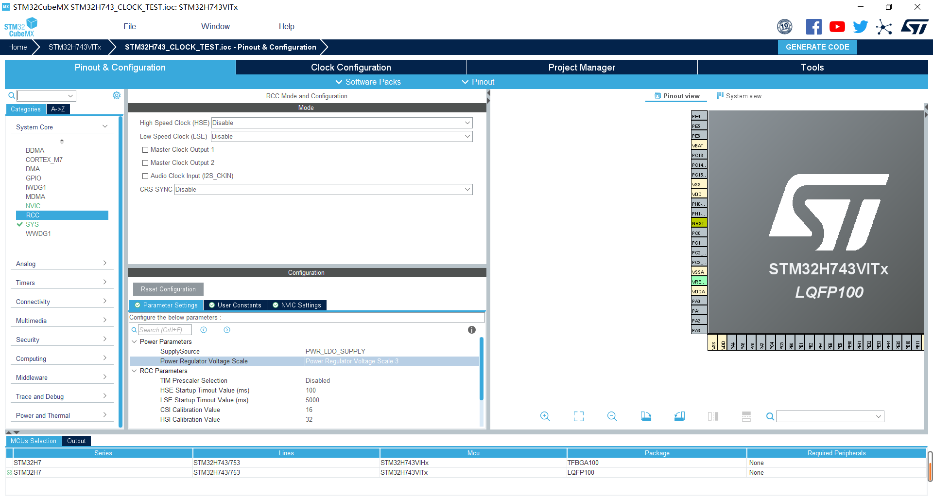Click the STM32CubeMX logo
The image size is (933, 501).
pyautogui.click(x=21, y=27)
